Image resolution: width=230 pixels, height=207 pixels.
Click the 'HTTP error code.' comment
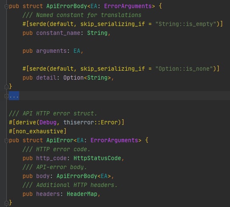tap(56, 149)
